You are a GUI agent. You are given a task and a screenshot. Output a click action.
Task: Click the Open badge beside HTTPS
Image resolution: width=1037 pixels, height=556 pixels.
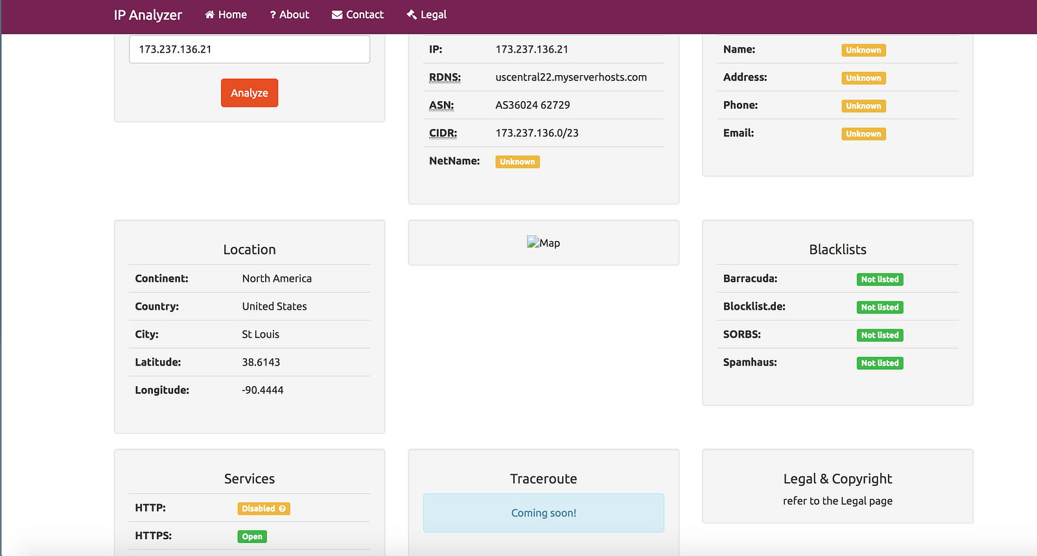[x=252, y=537]
